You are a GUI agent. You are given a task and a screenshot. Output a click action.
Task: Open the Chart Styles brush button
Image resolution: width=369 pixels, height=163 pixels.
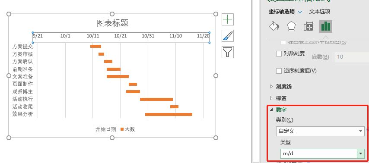point(228,36)
